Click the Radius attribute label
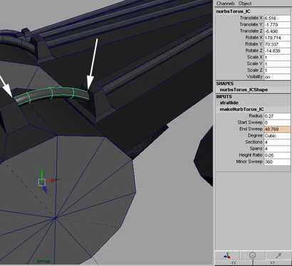This screenshot has width=292, height=266. point(256,116)
